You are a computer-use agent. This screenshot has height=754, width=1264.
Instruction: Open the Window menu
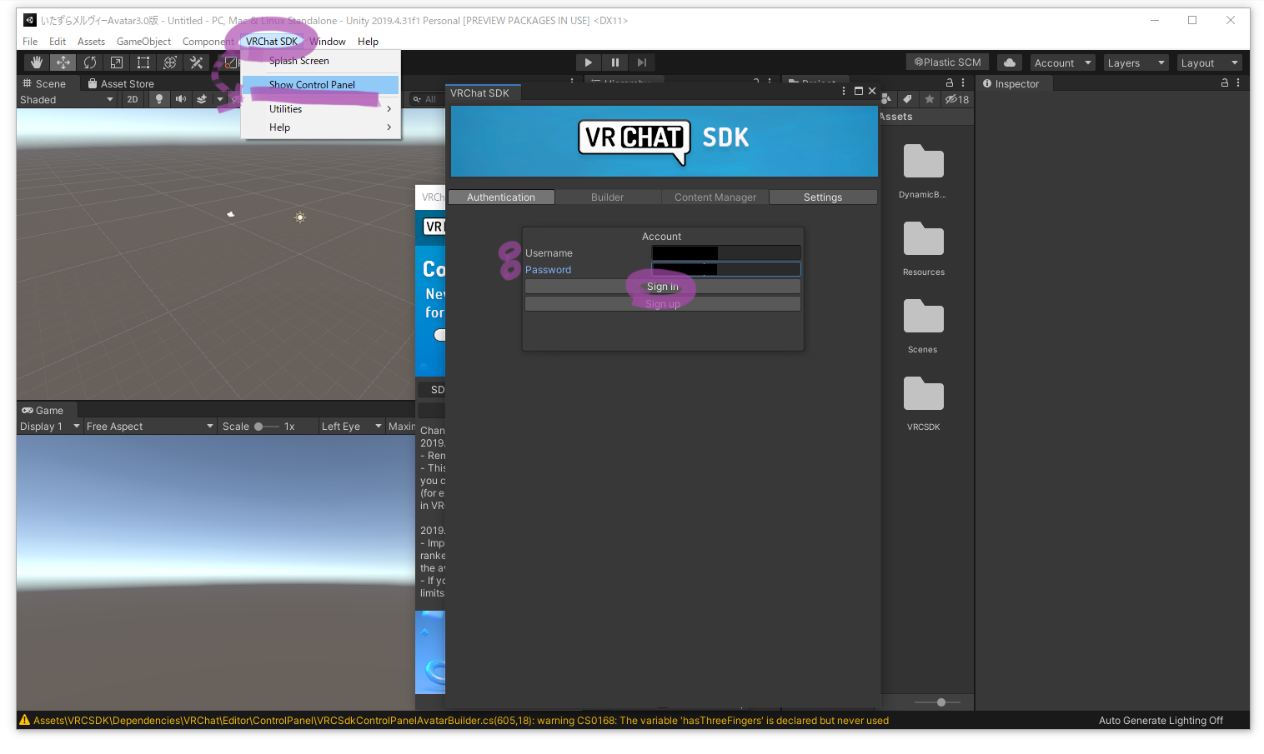click(x=328, y=41)
